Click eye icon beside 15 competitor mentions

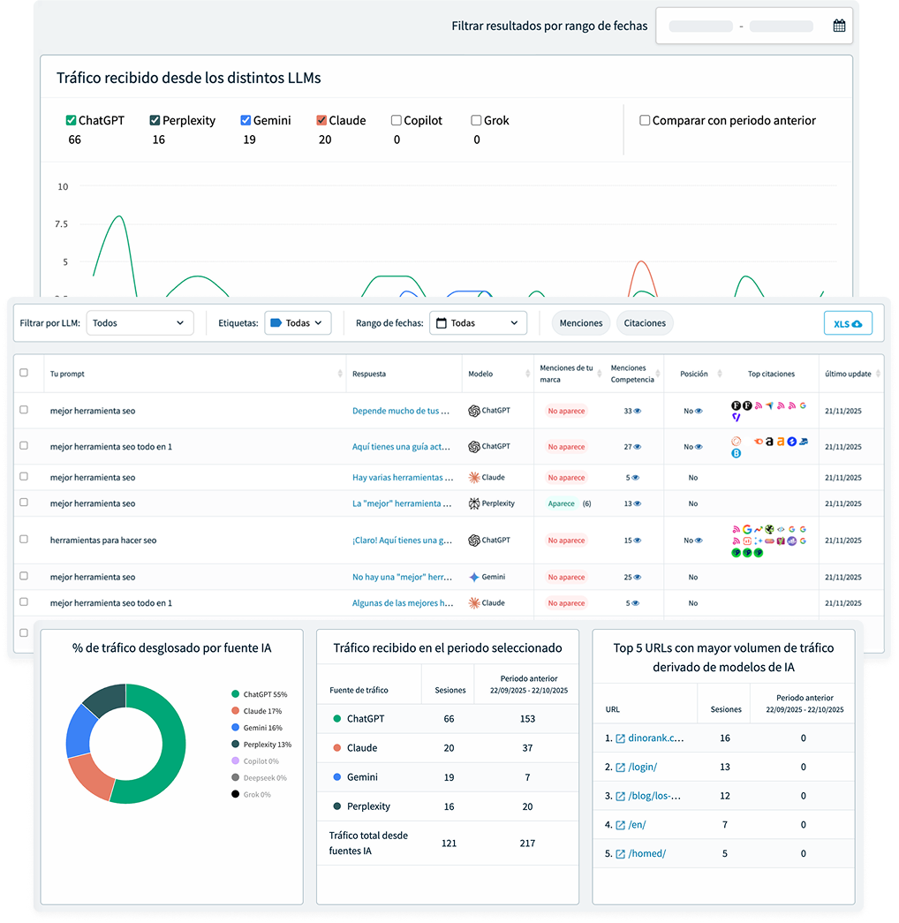coord(637,541)
